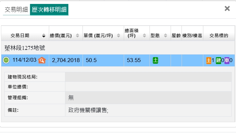Close the transaction details dialog
Image resolution: width=236 pixels, height=133 pixels.
pos(227,9)
